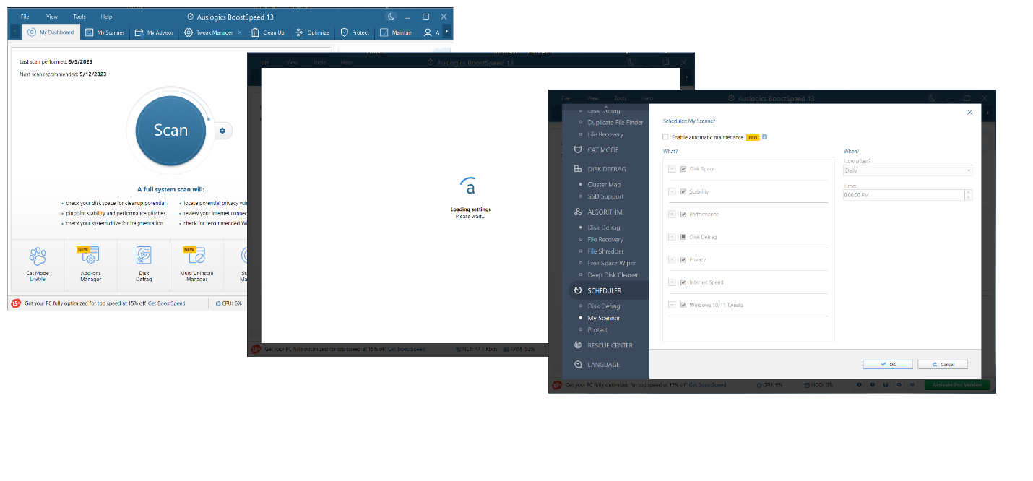This screenshot has width=1033, height=481.
Task: Toggle the Internet Speed checkbox
Action: [x=683, y=282]
